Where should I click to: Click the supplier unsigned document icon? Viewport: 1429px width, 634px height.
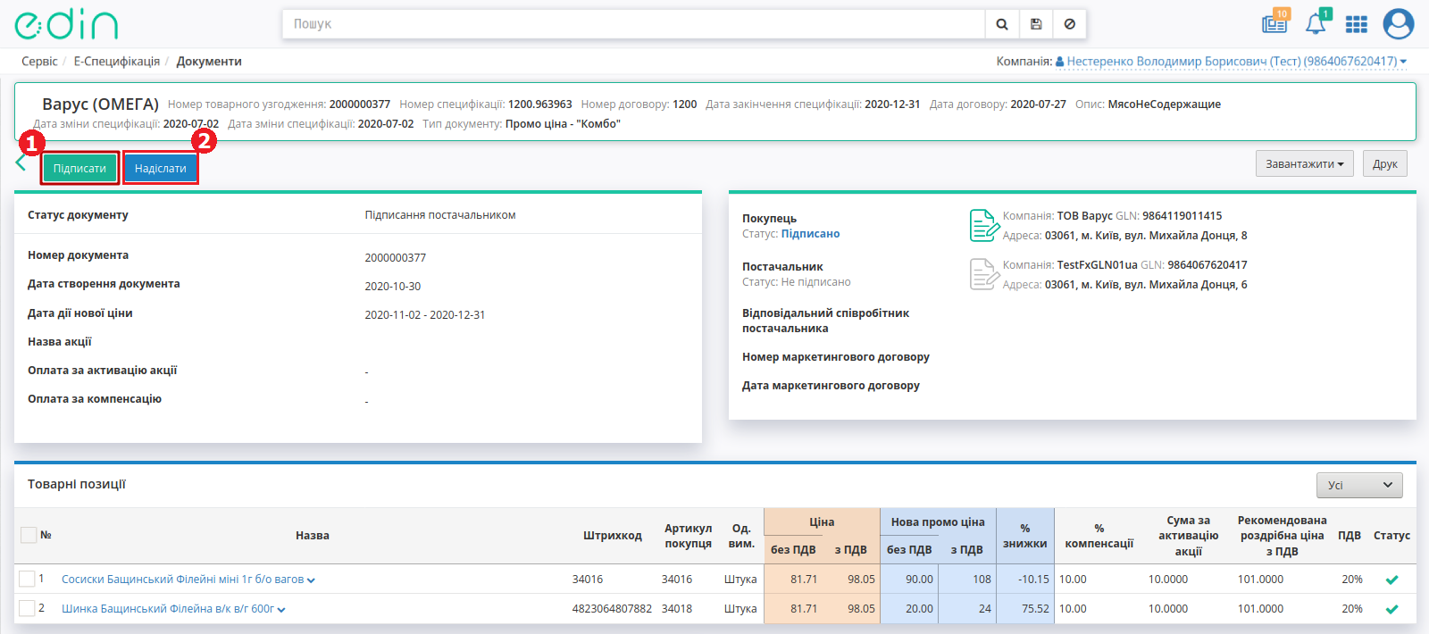point(983,274)
